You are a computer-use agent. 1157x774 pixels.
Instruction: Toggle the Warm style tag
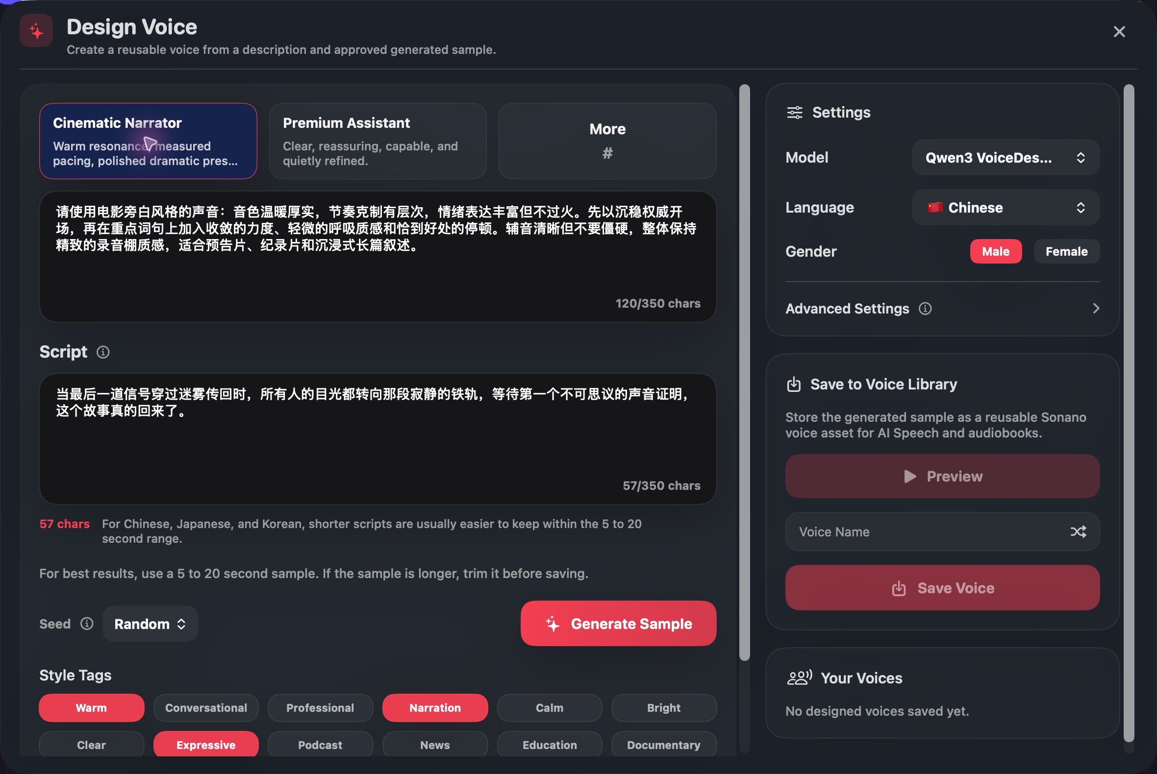tap(91, 707)
